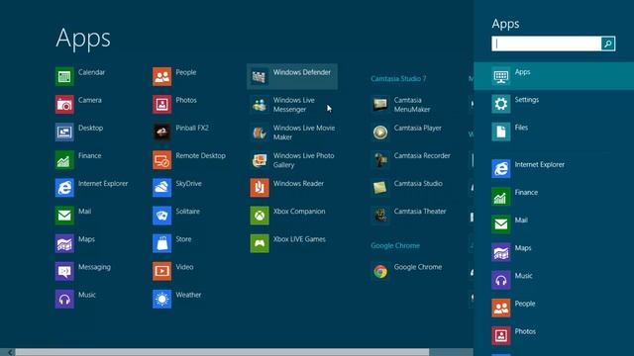The image size is (634, 356).
Task: Open the Google Chrome app icon
Action: tap(380, 272)
